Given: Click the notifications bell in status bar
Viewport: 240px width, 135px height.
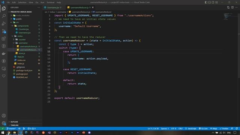Looking at the screenshot, I should (237, 129).
